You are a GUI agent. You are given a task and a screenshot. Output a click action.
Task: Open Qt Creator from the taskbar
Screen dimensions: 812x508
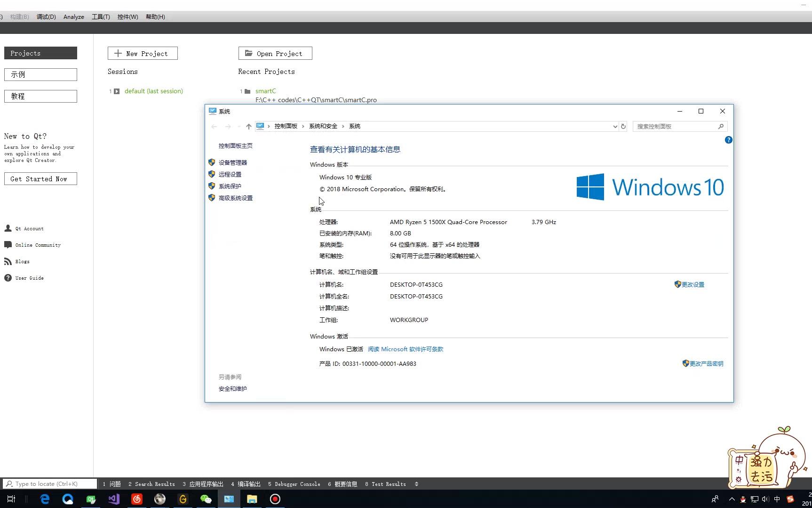[91, 499]
